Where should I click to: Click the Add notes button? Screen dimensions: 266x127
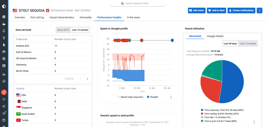tap(197, 11)
